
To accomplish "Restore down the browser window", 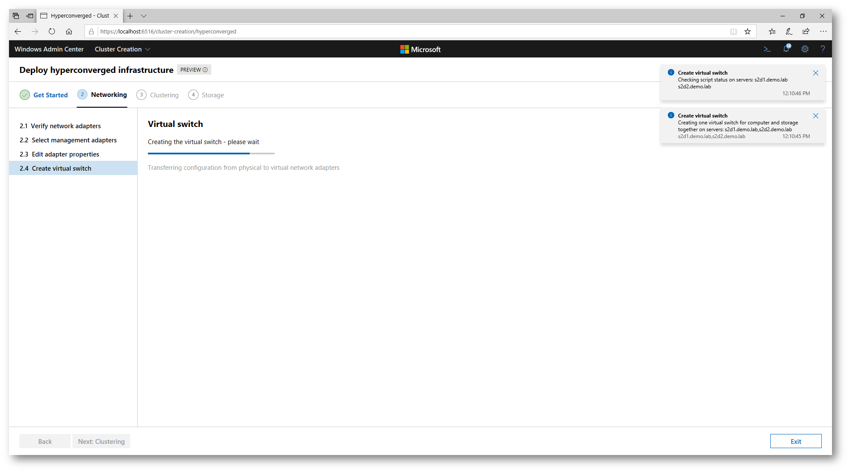I will click(802, 16).
